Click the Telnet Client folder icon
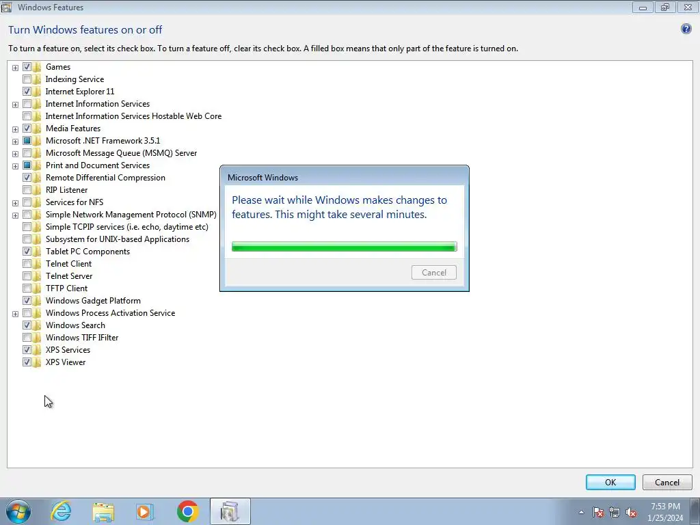Viewport: 700px width, 525px height. [37, 264]
